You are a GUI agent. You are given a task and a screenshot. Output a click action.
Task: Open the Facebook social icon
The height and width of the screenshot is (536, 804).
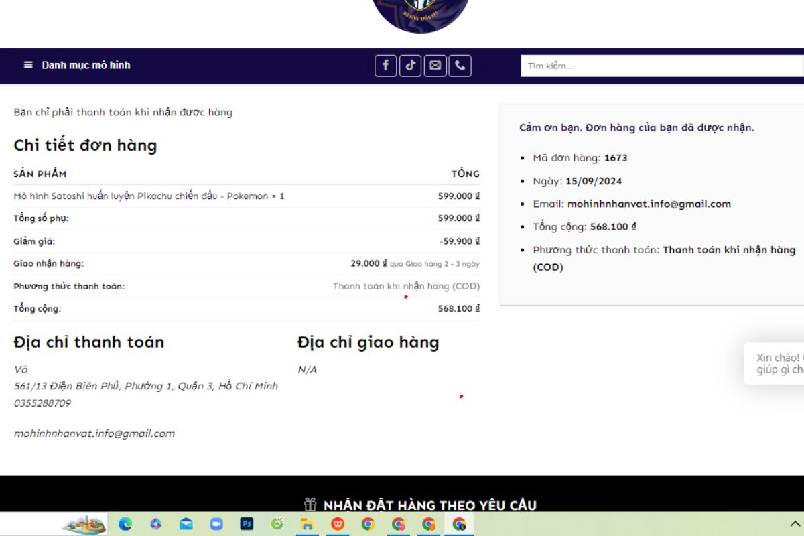point(385,66)
